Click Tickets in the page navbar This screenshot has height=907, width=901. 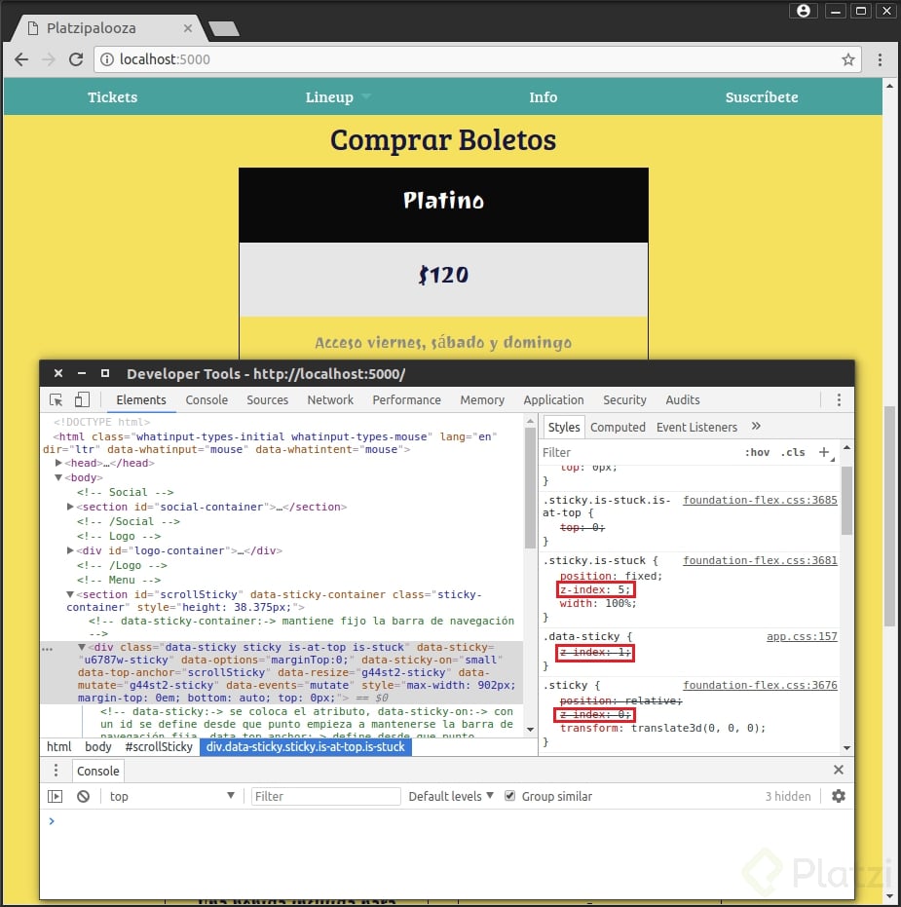(113, 97)
